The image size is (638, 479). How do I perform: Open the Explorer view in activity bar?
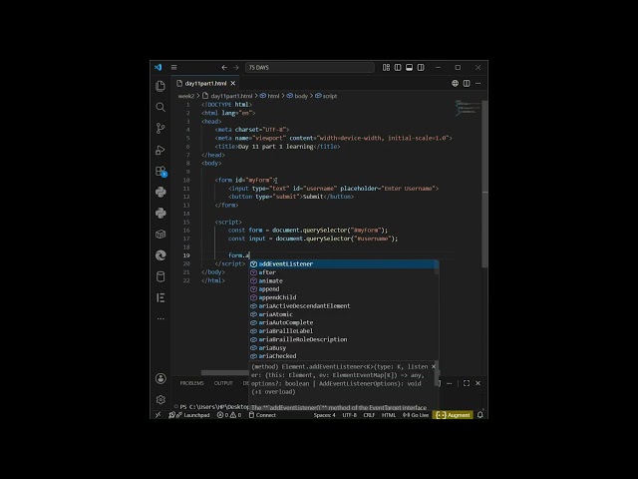coord(160,86)
